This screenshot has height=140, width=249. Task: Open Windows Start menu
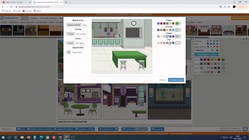3,137
